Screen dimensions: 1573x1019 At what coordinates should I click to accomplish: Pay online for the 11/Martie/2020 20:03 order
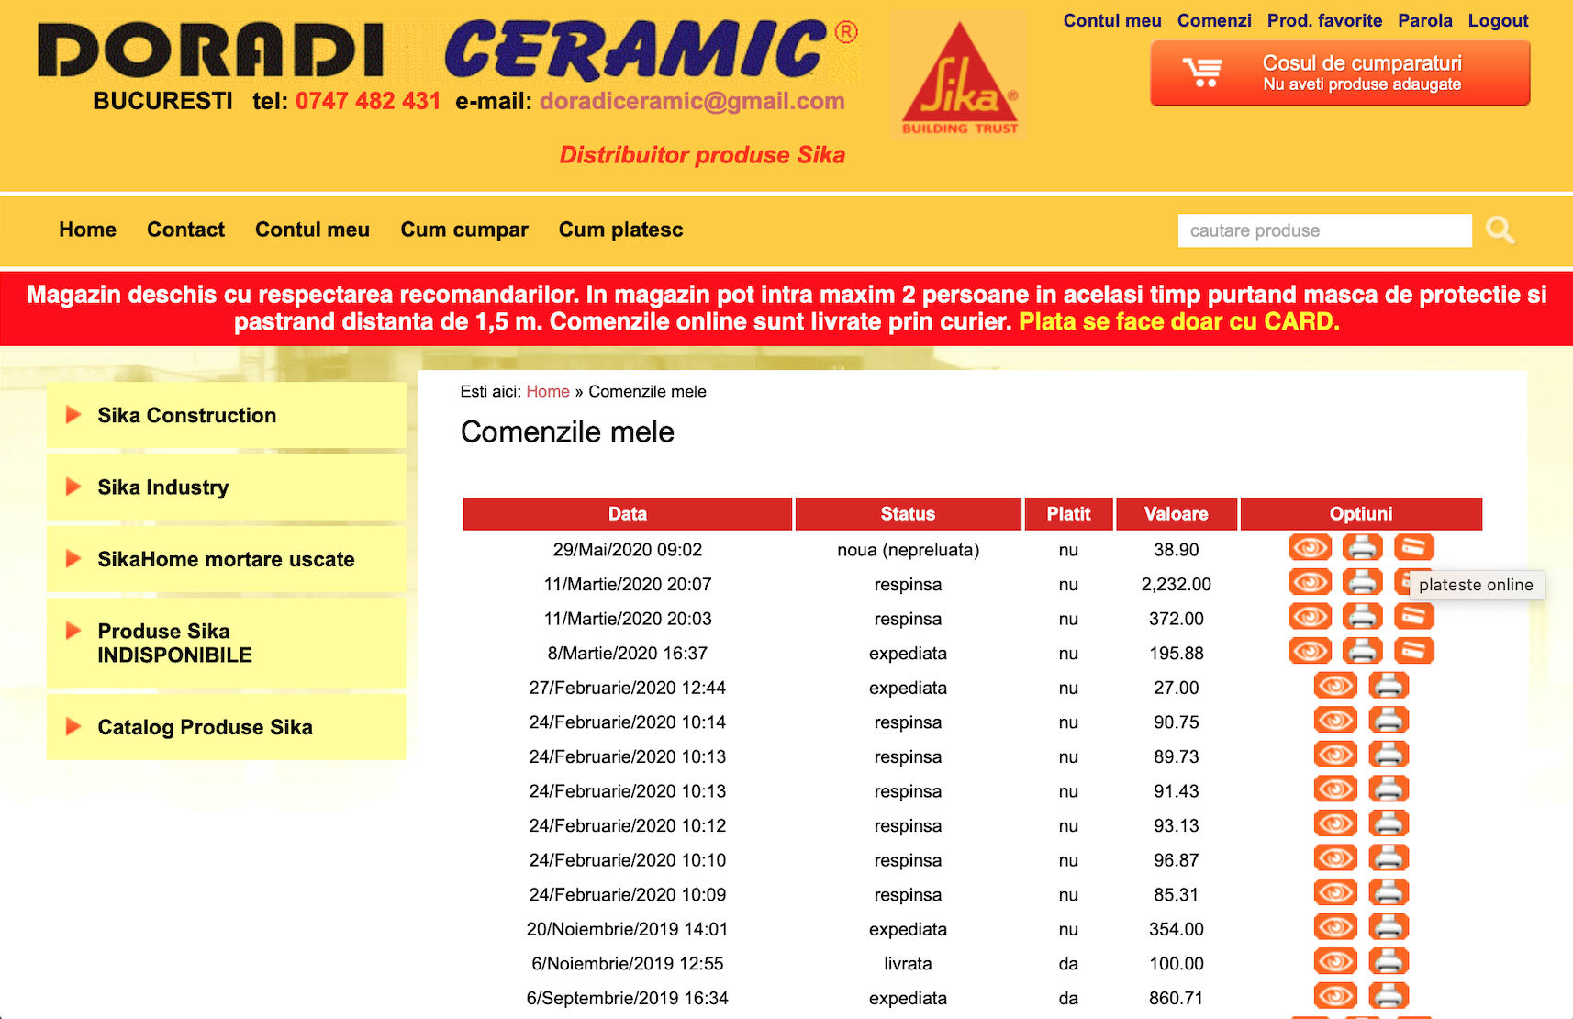coord(1414,617)
